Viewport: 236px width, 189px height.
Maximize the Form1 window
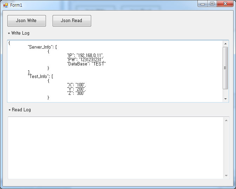[x=212, y=4]
